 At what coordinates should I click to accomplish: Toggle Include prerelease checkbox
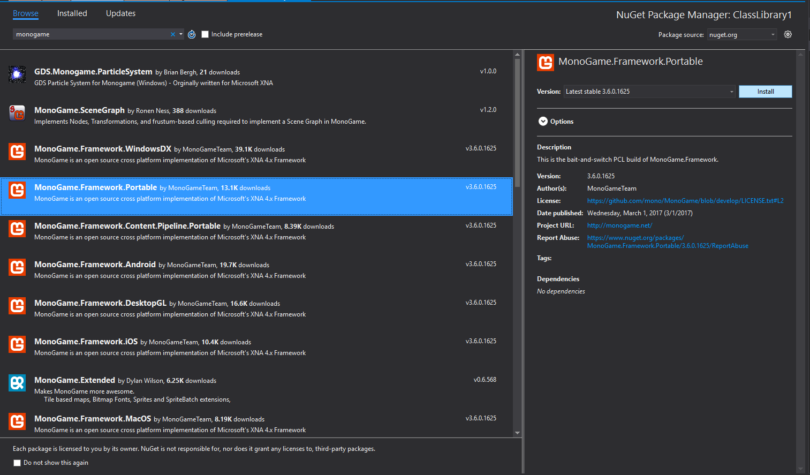pyautogui.click(x=205, y=34)
